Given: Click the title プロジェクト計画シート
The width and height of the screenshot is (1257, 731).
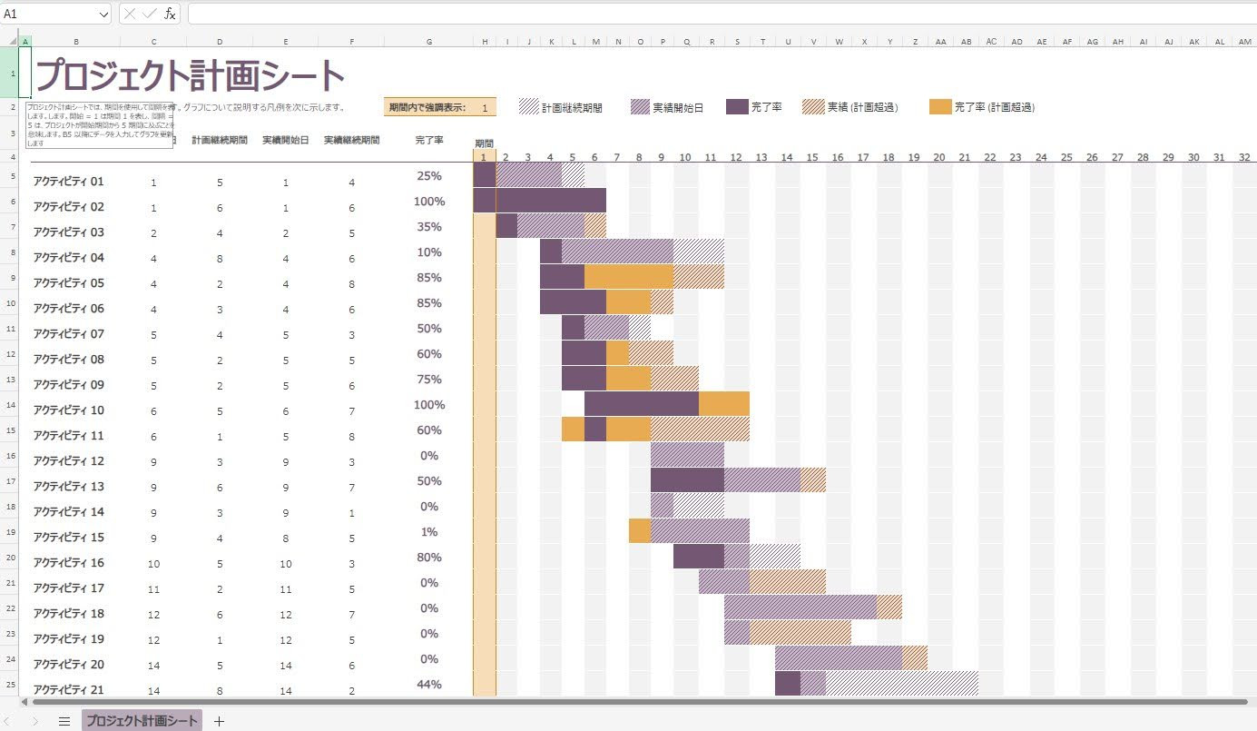Looking at the screenshot, I should pyautogui.click(x=190, y=76).
